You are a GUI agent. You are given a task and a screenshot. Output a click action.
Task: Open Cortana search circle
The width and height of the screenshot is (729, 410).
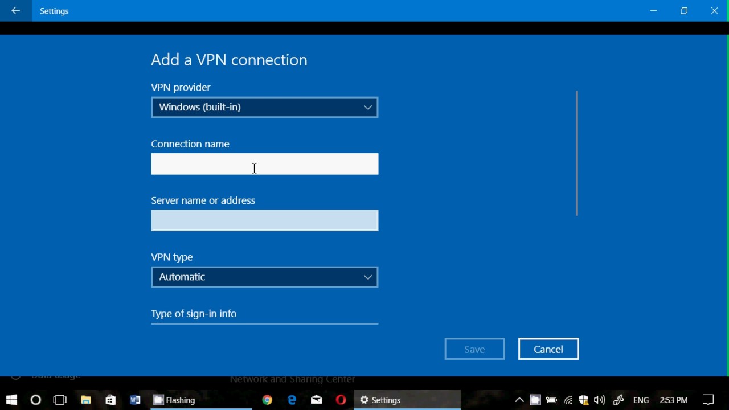tap(36, 400)
